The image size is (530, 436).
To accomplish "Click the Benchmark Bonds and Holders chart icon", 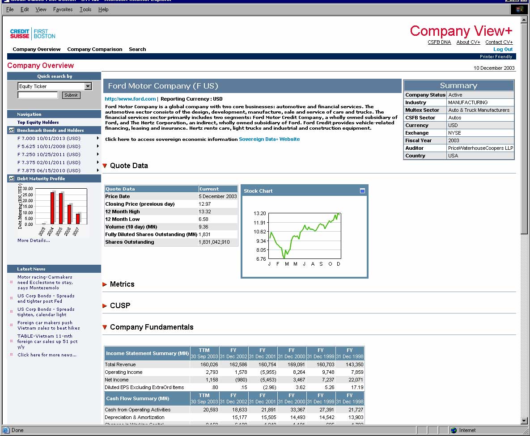I will (x=12, y=130).
